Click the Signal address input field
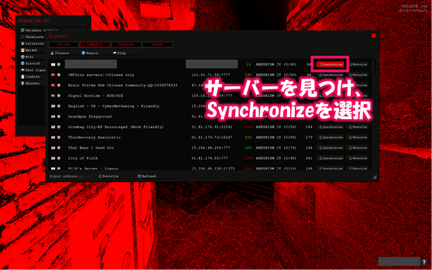The image size is (432, 270). coord(71,176)
